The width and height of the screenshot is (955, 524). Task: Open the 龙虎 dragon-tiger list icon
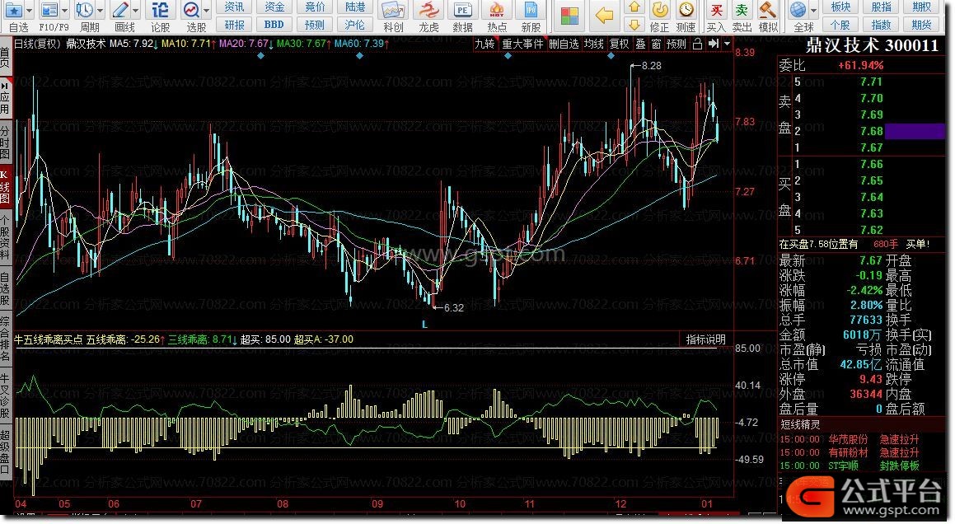pyautogui.click(x=428, y=11)
